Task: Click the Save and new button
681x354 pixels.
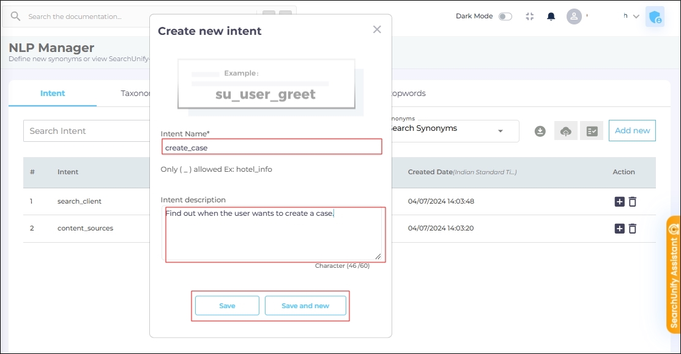Action: [x=305, y=306]
